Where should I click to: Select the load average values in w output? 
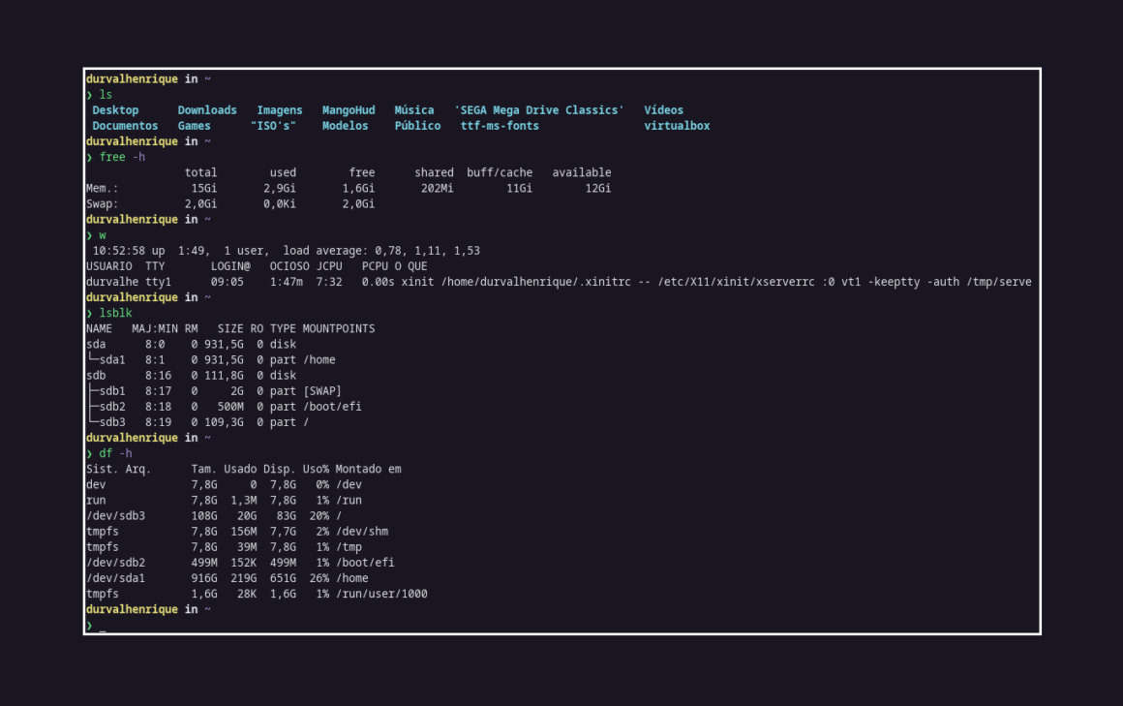point(428,250)
